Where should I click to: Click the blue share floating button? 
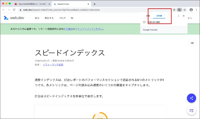point(191,98)
